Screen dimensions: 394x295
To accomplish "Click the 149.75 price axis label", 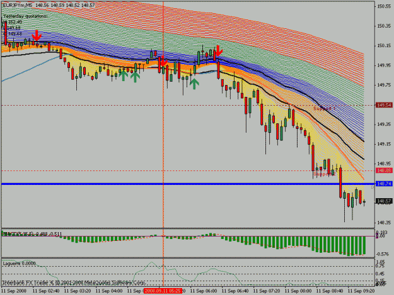I will click(x=384, y=85).
